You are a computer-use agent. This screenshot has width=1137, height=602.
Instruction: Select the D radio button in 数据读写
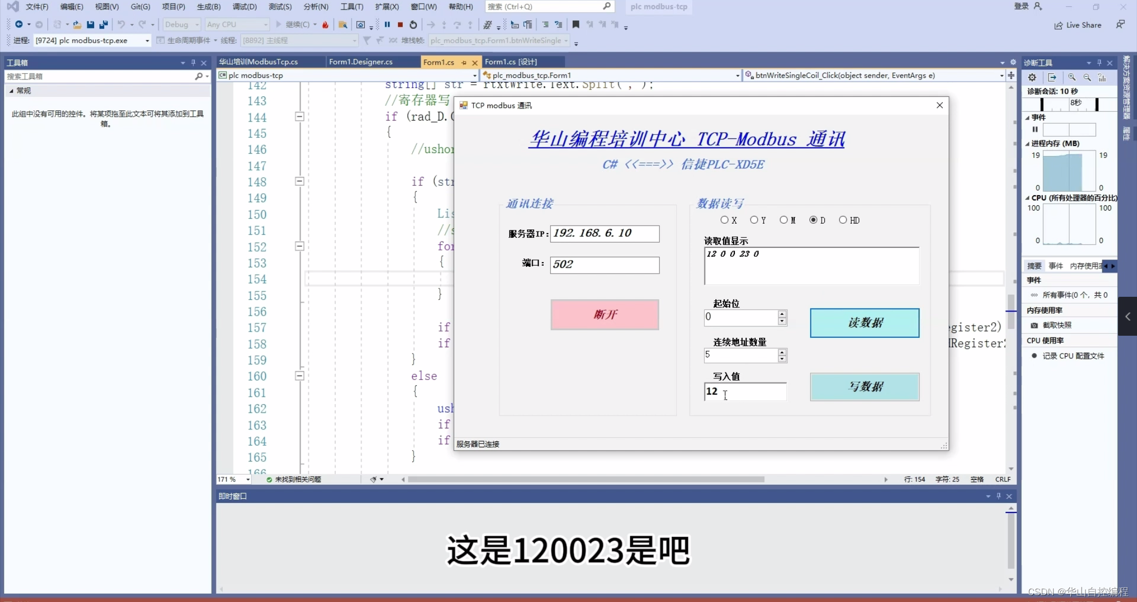pos(813,220)
